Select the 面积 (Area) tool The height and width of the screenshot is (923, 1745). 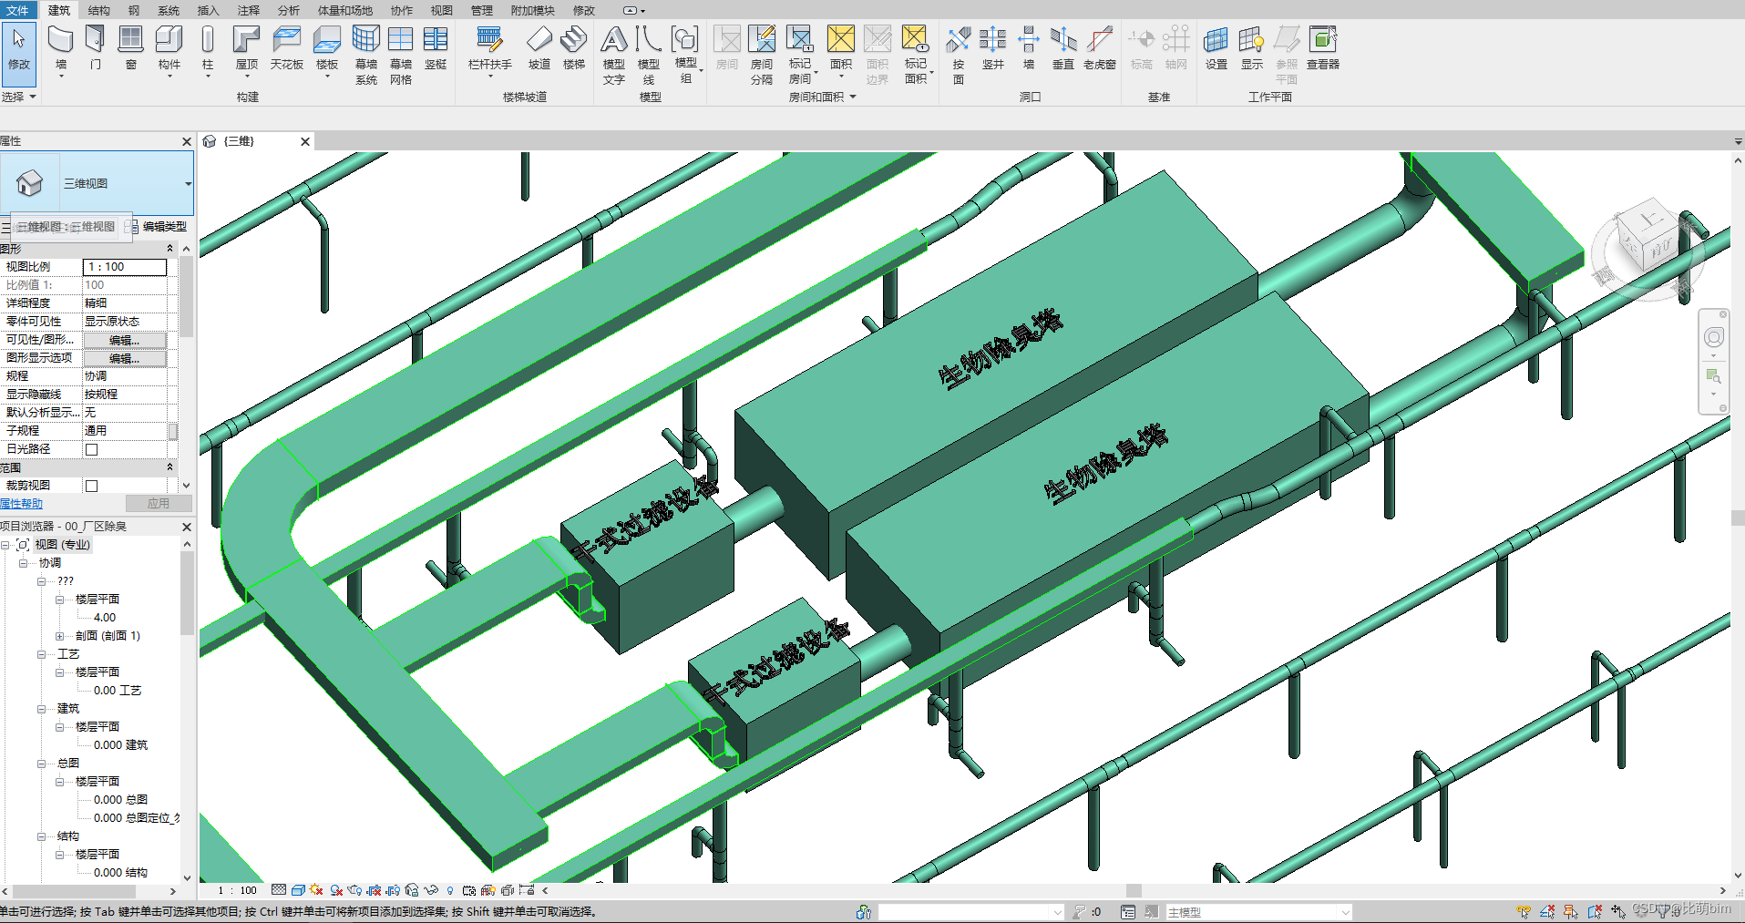tap(841, 50)
